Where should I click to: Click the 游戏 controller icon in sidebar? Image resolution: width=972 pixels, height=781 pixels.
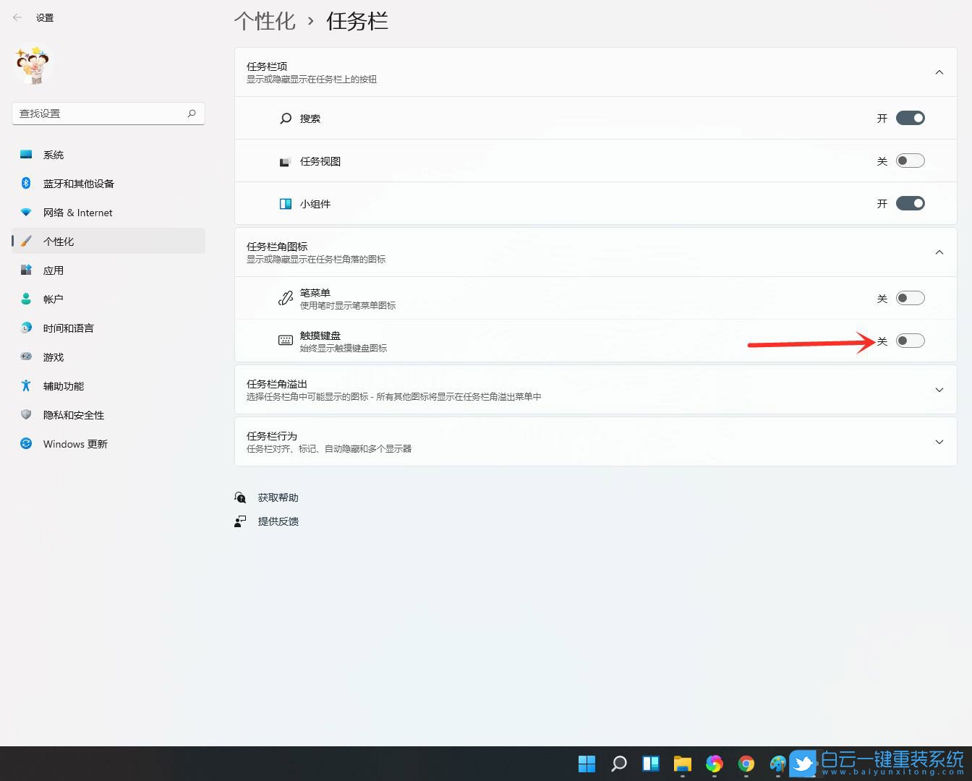(x=26, y=357)
